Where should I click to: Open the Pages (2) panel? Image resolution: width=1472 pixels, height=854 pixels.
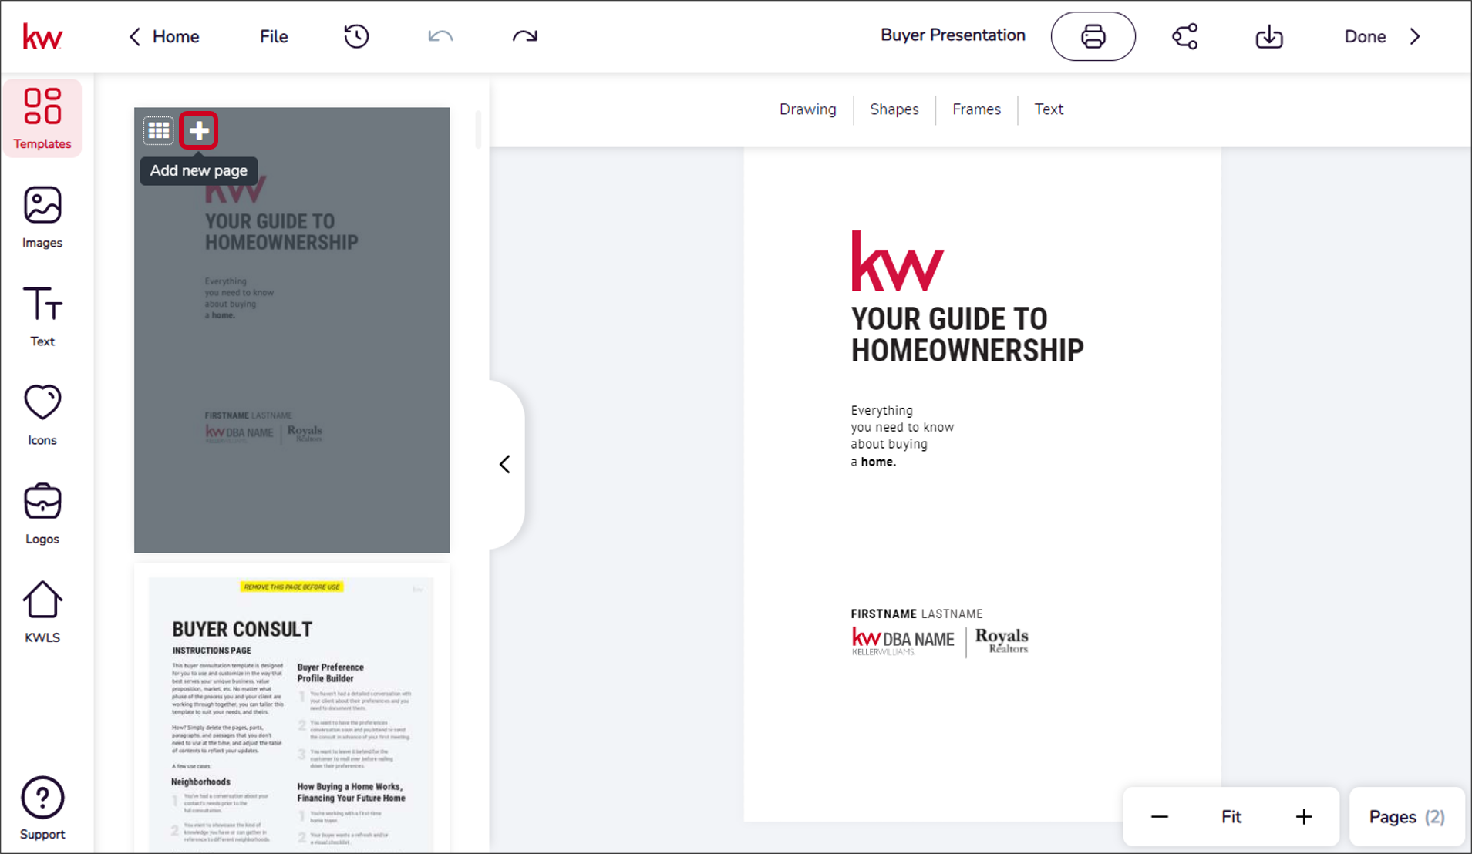pyautogui.click(x=1407, y=817)
